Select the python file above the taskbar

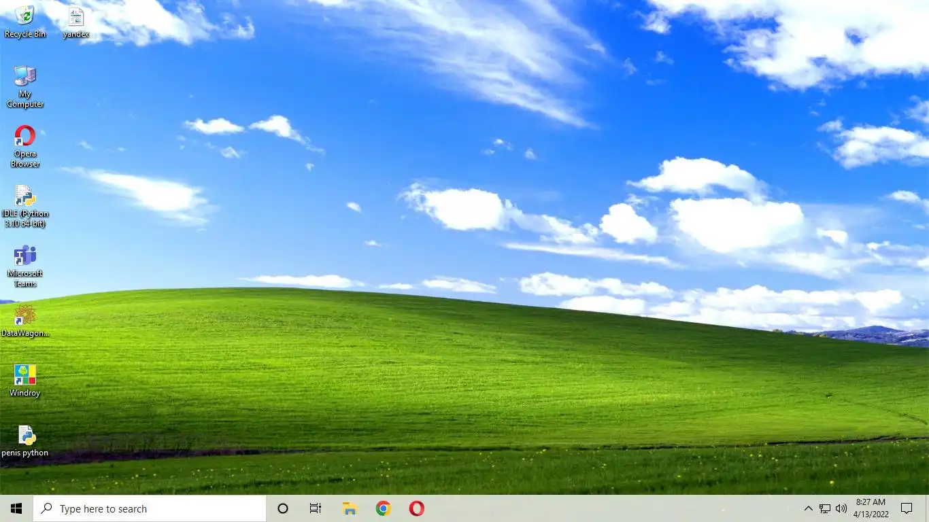coord(25,440)
